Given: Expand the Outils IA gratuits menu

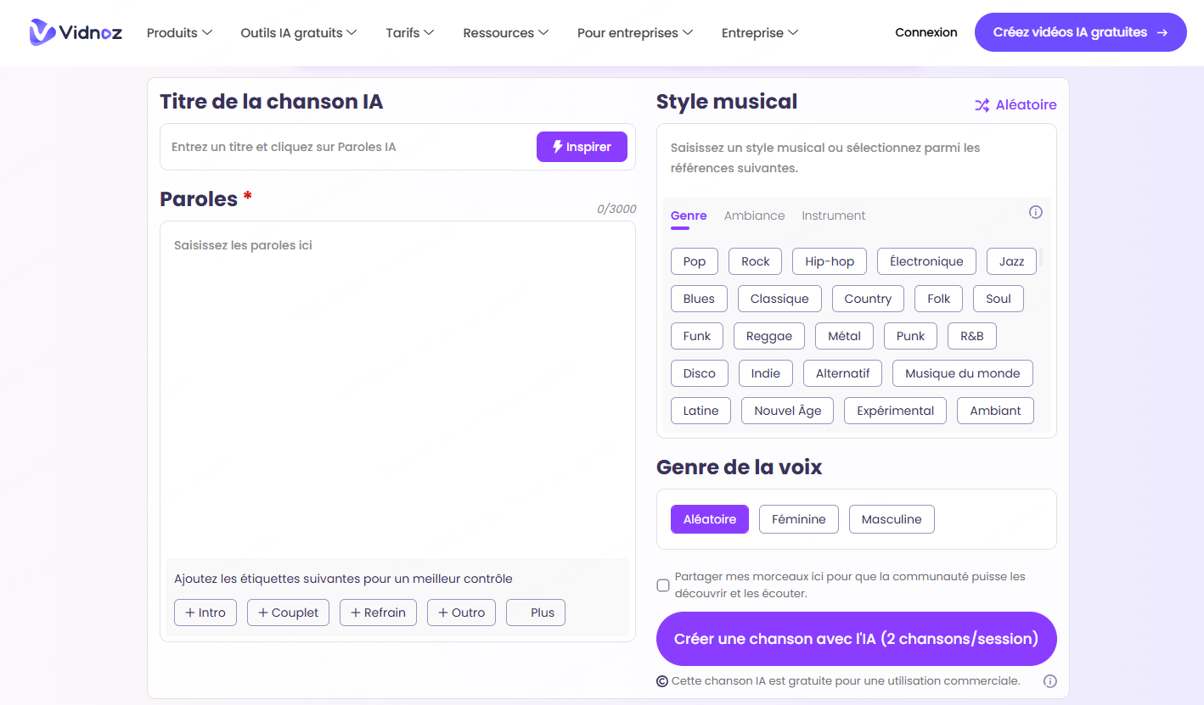Looking at the screenshot, I should point(298,33).
